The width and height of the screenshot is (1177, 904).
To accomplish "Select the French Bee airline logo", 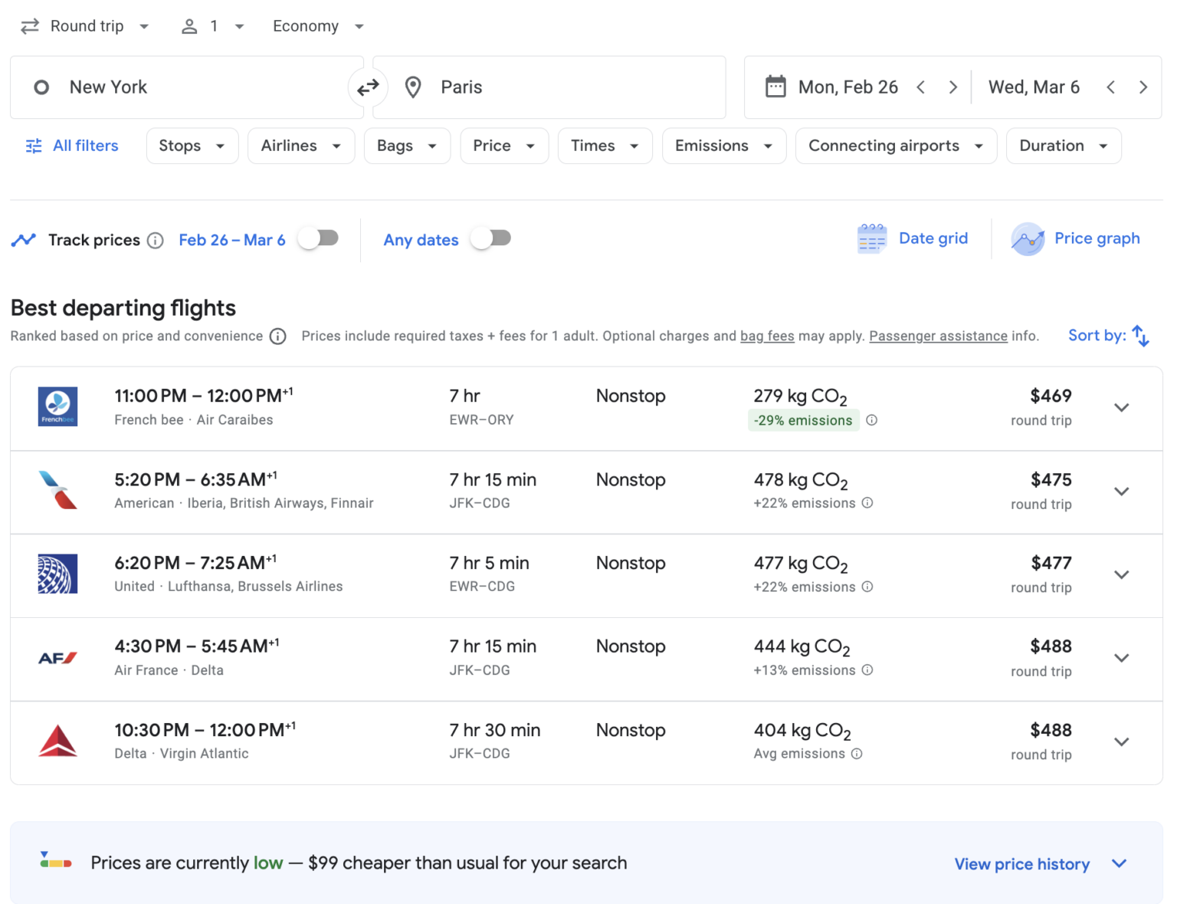I will 57,406.
